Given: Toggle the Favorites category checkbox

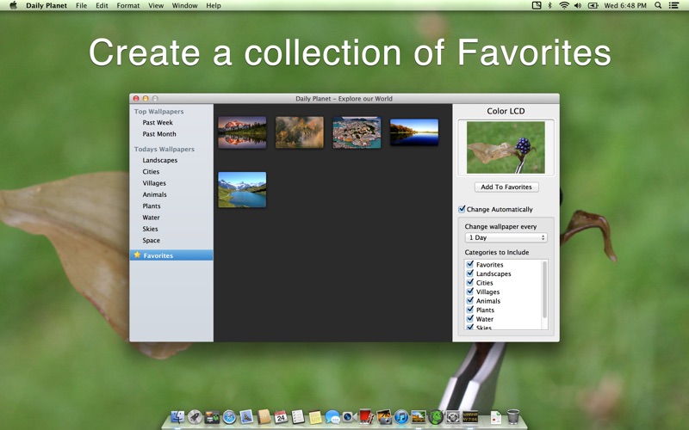Looking at the screenshot, I should [x=470, y=264].
